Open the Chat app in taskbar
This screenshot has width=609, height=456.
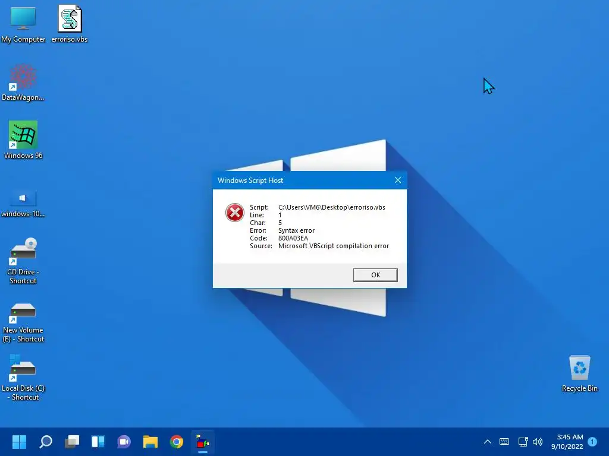(x=124, y=442)
